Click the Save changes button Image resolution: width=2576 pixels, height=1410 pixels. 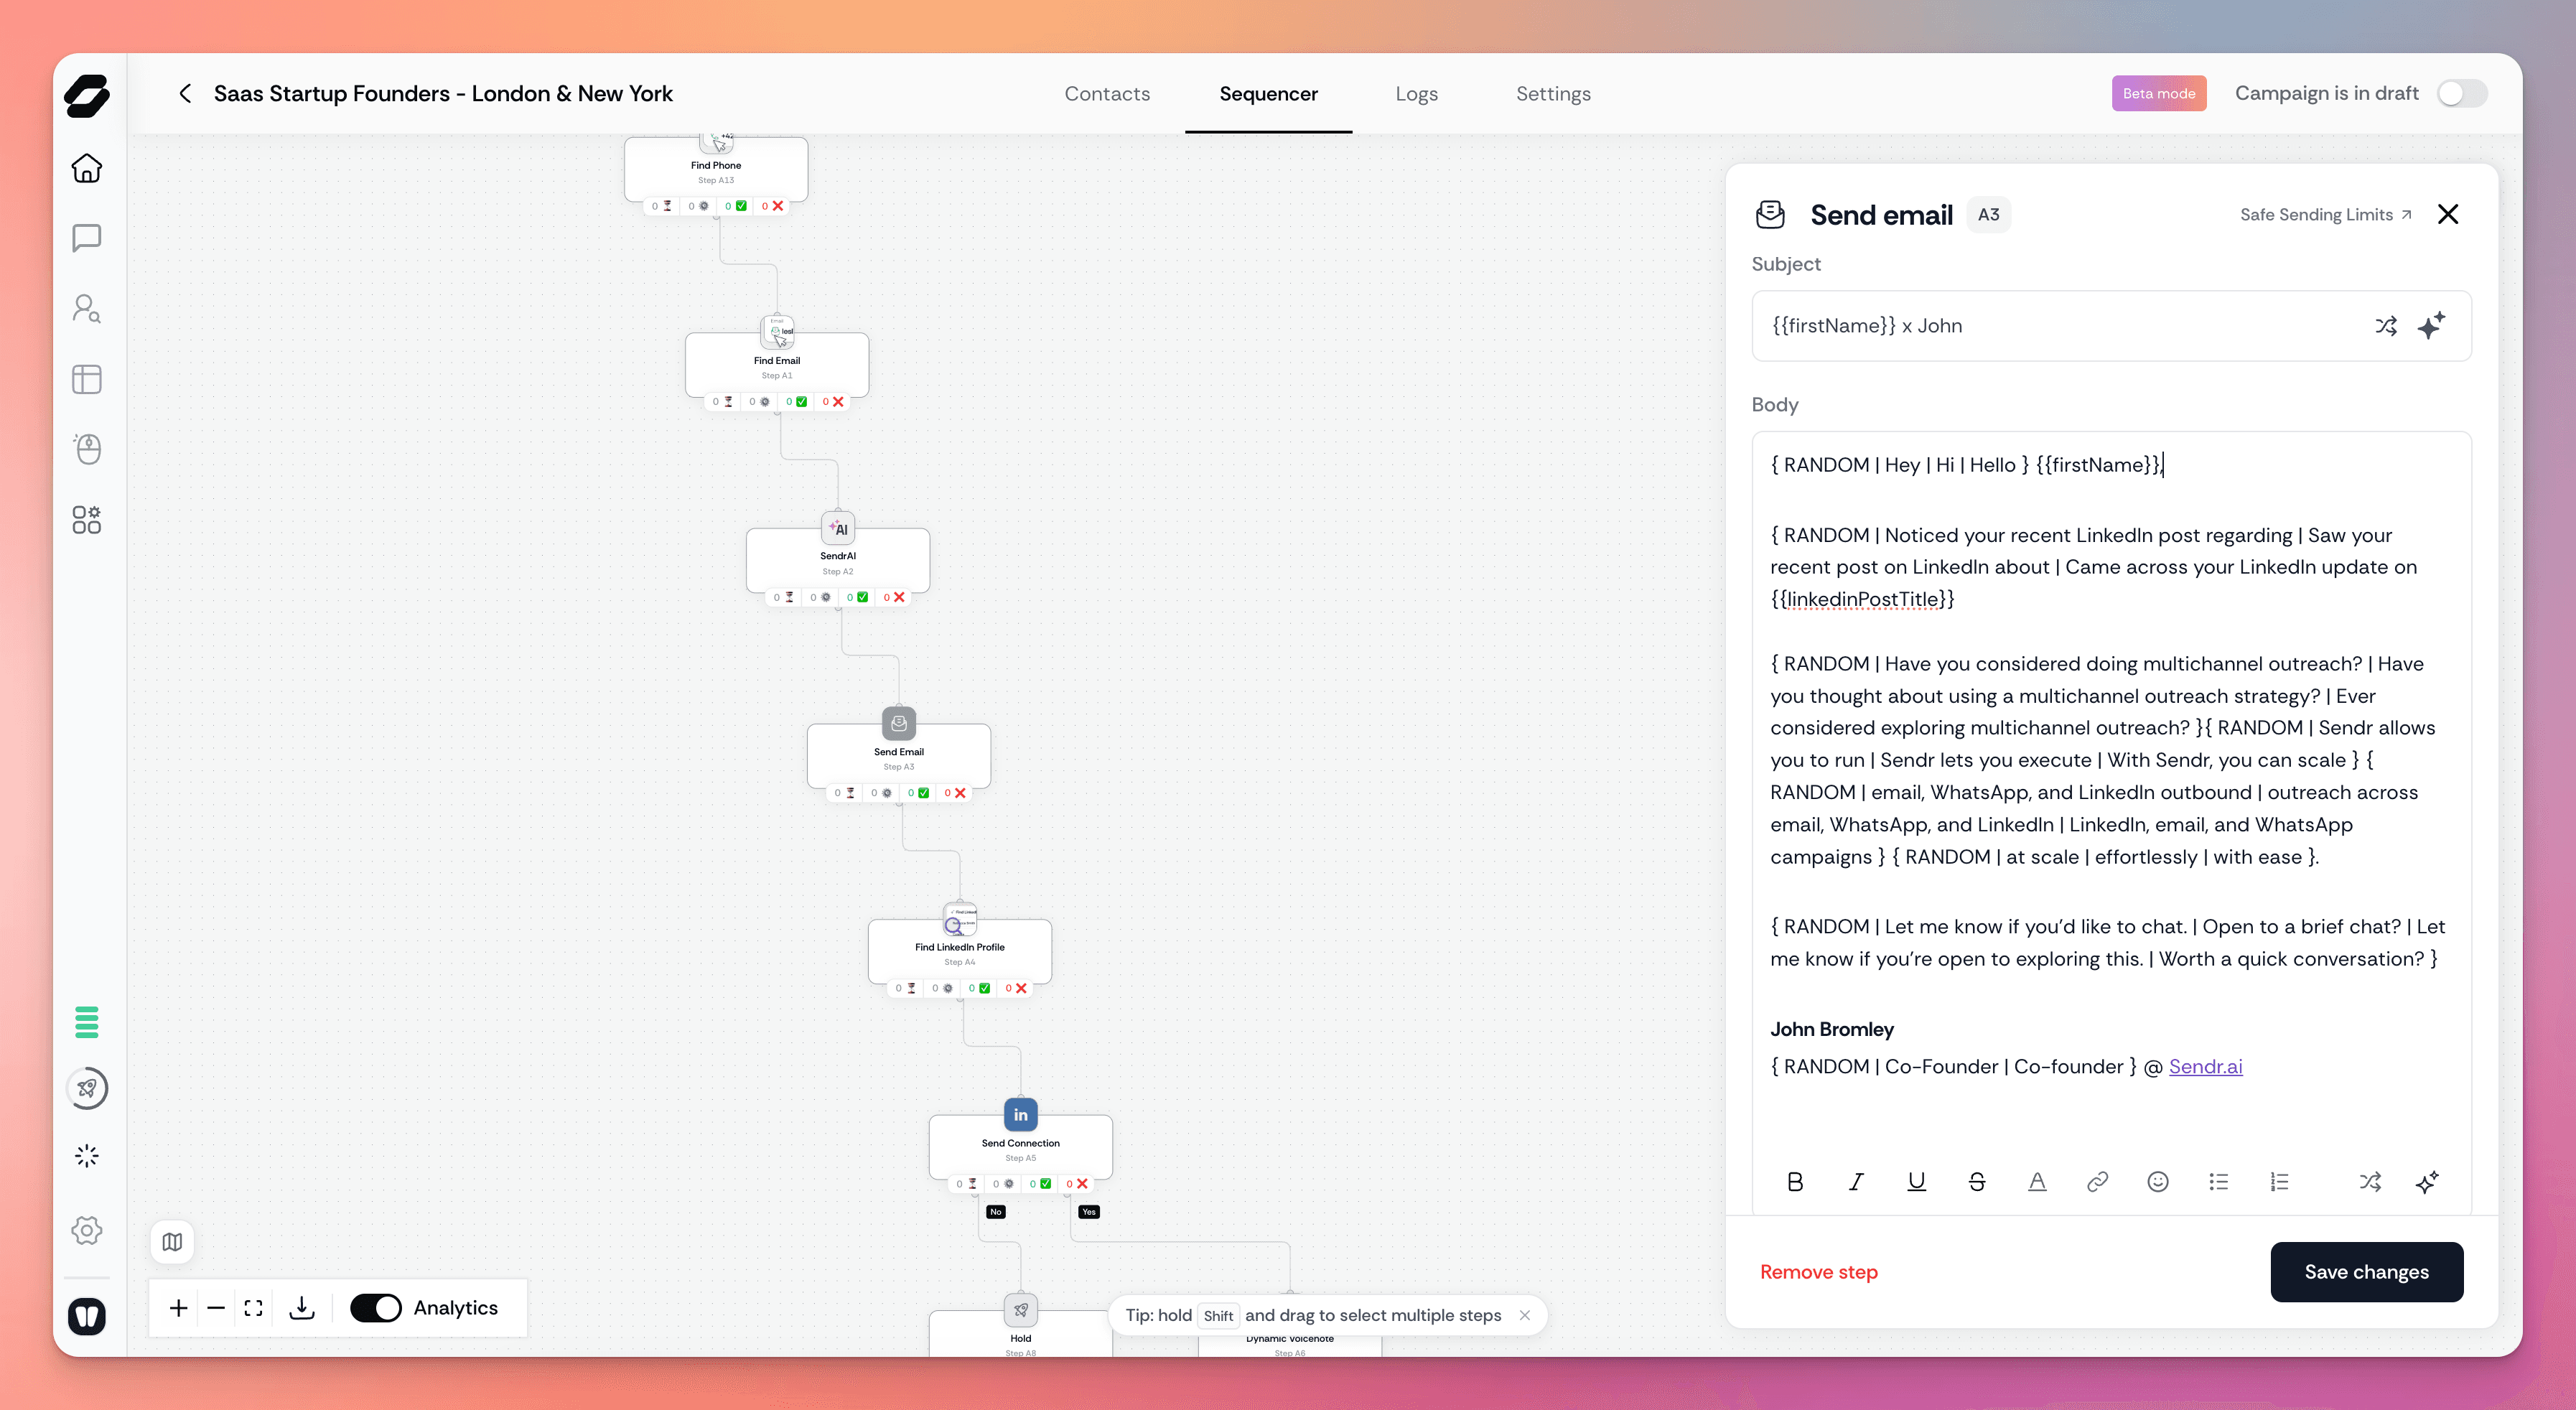pyautogui.click(x=2367, y=1272)
